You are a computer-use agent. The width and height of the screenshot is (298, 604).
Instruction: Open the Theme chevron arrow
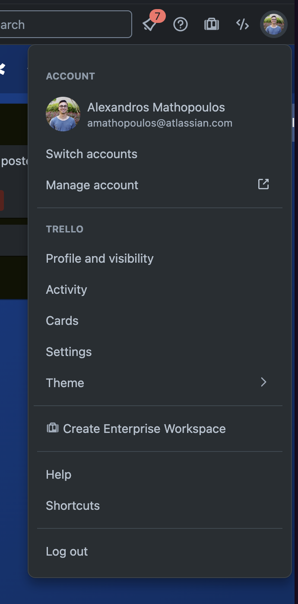pos(263,382)
